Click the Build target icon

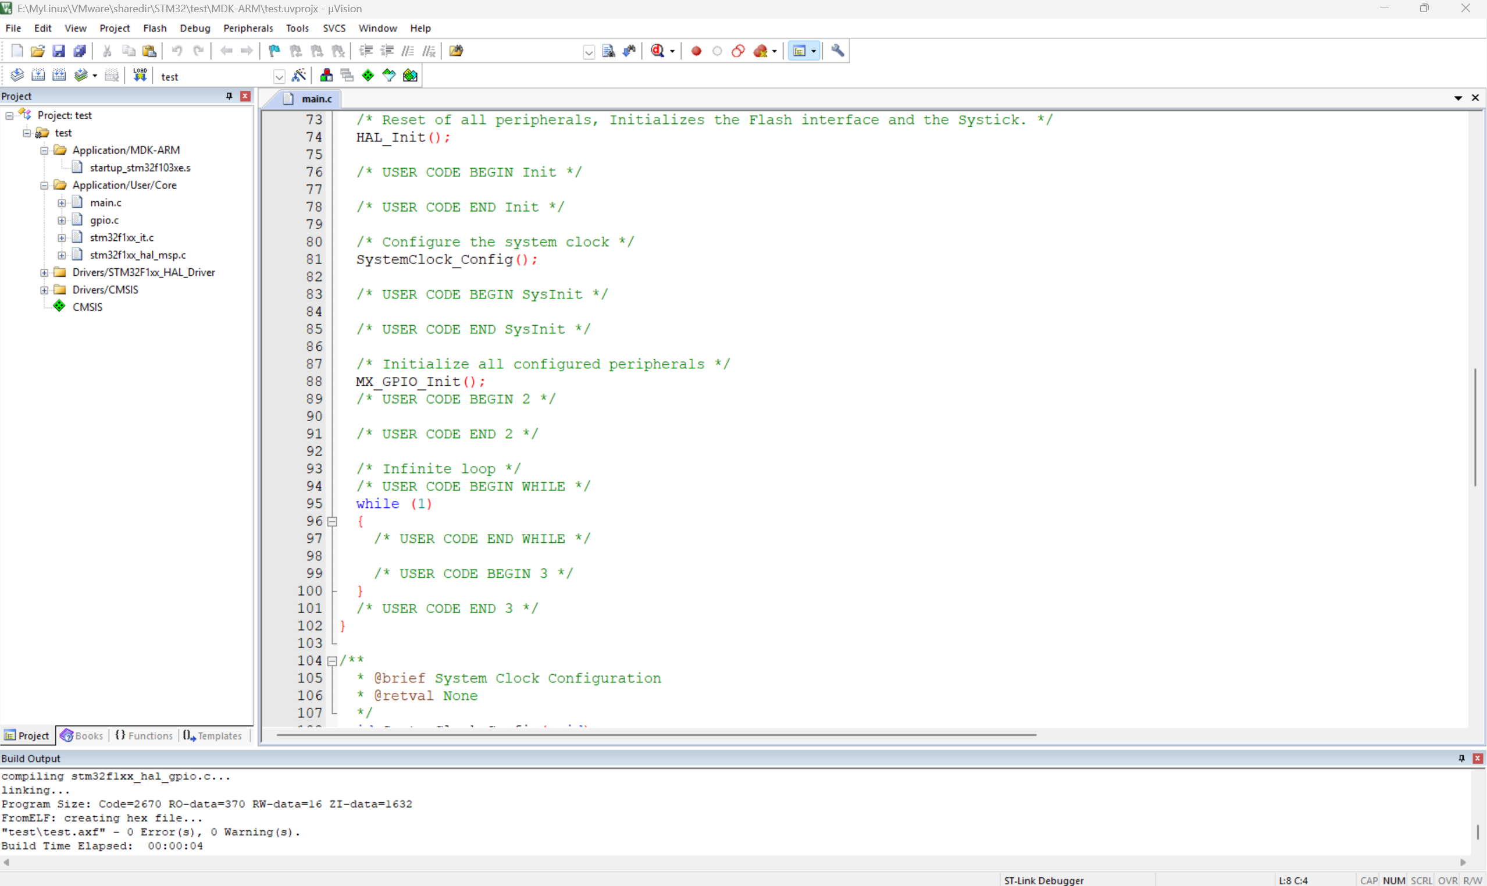pos(38,75)
